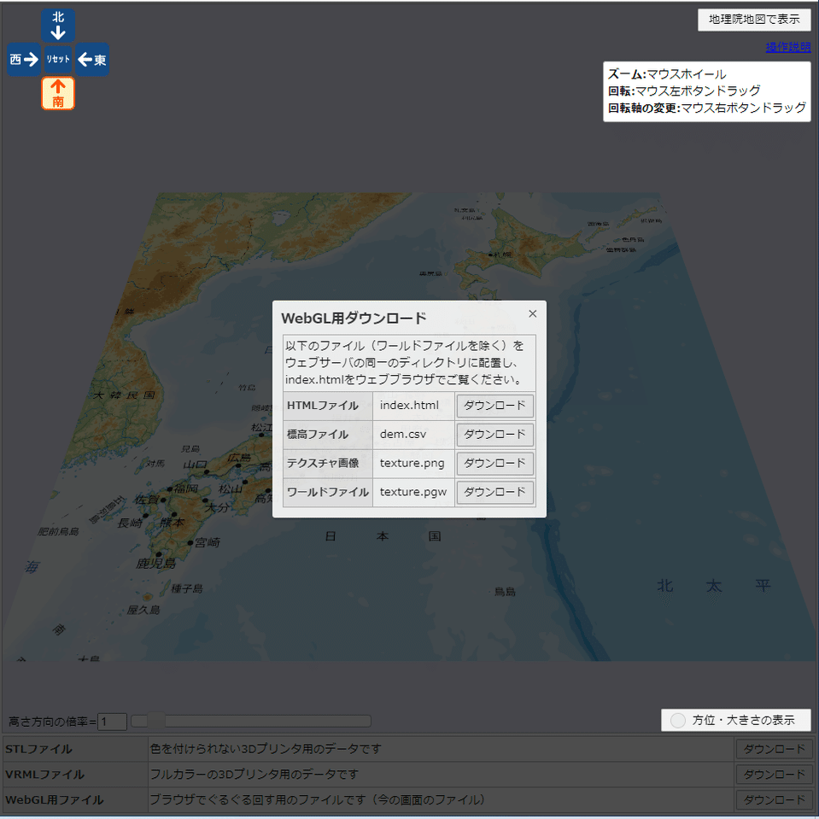Click the 東 (east) arrow icon
Image resolution: width=819 pixels, height=819 pixels.
pos(91,59)
